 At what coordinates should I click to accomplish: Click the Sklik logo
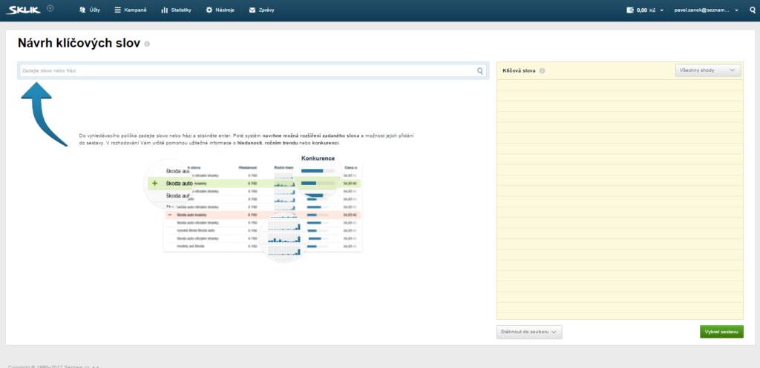pos(24,10)
